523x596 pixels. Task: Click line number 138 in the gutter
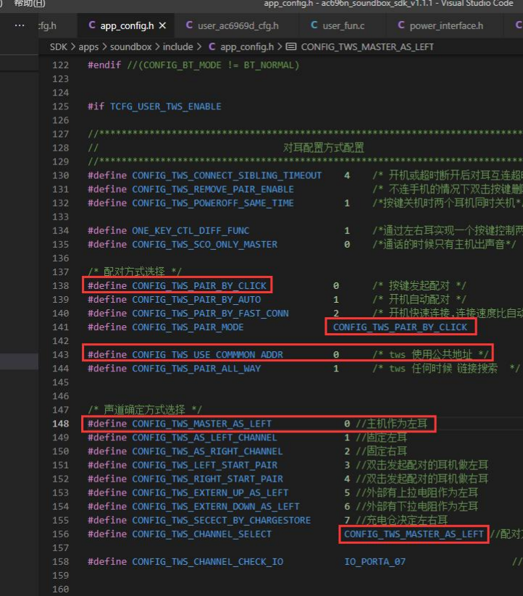pyautogui.click(x=61, y=285)
